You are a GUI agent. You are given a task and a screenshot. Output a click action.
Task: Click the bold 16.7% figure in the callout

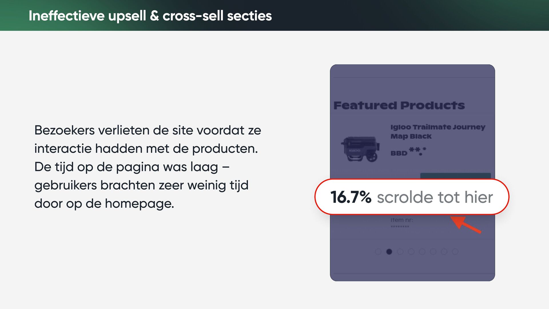(351, 197)
